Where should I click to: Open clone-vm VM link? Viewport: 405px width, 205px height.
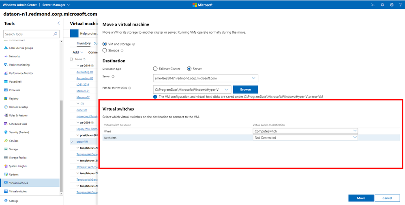[81, 110]
